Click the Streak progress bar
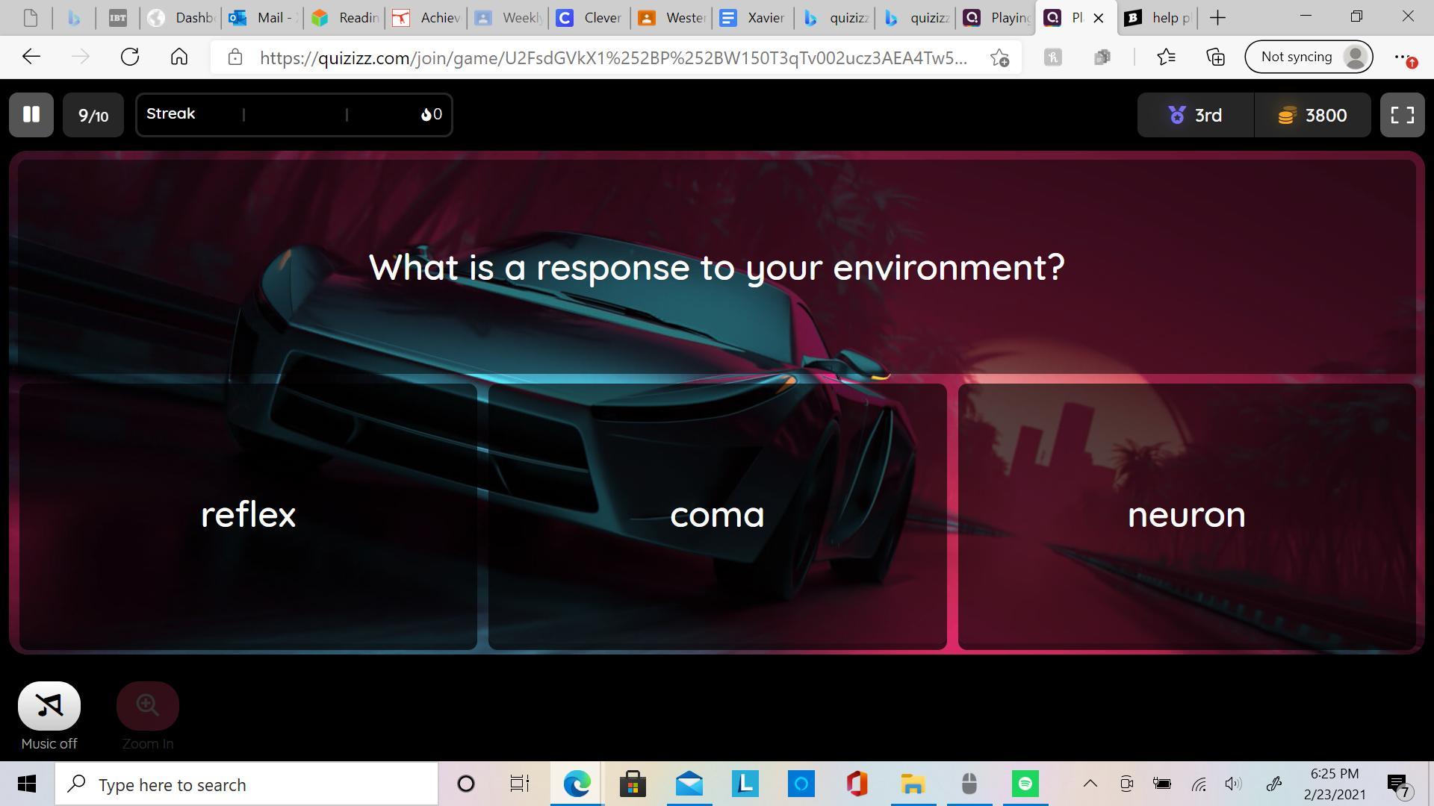Screen dimensions: 1434x806 pyautogui.click(x=294, y=115)
